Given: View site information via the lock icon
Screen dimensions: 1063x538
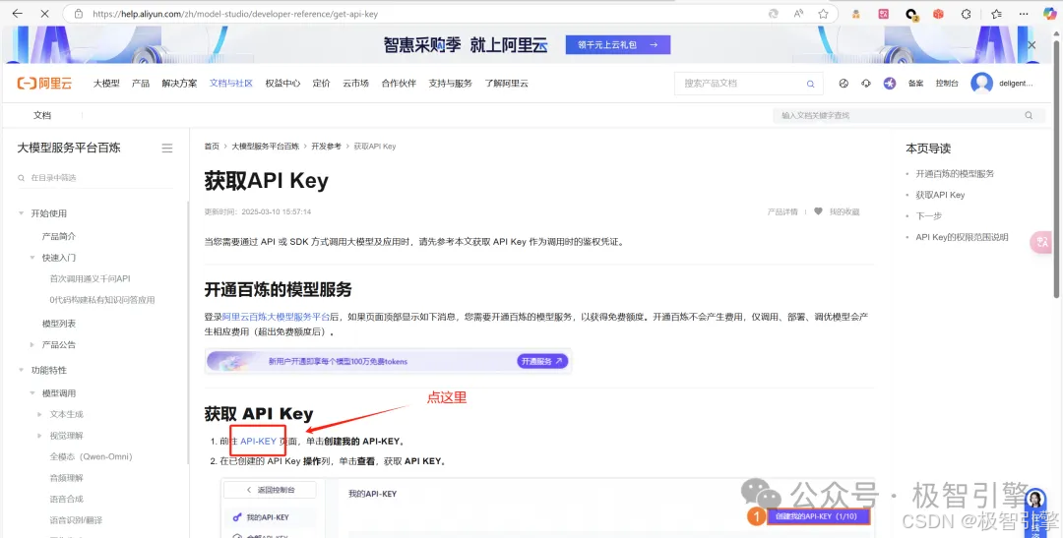Looking at the screenshot, I should click(x=79, y=14).
